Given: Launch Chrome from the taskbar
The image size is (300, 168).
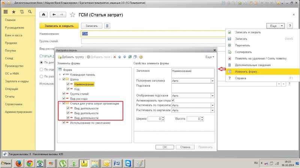Looking at the screenshot, I should 30,164.
